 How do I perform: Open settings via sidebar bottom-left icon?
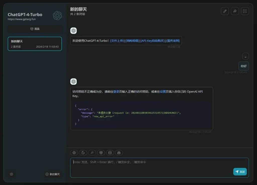coord(11,174)
